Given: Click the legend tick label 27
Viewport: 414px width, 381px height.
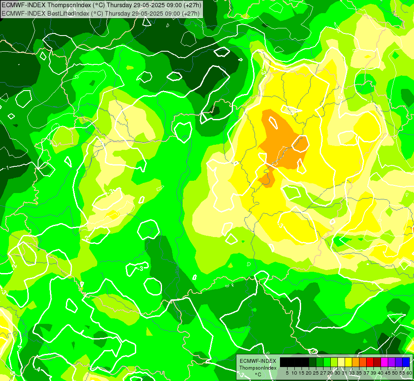Looking at the screenshot, I should pos(323,373).
